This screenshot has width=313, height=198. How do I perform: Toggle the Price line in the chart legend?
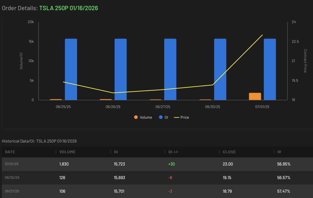tap(181, 117)
